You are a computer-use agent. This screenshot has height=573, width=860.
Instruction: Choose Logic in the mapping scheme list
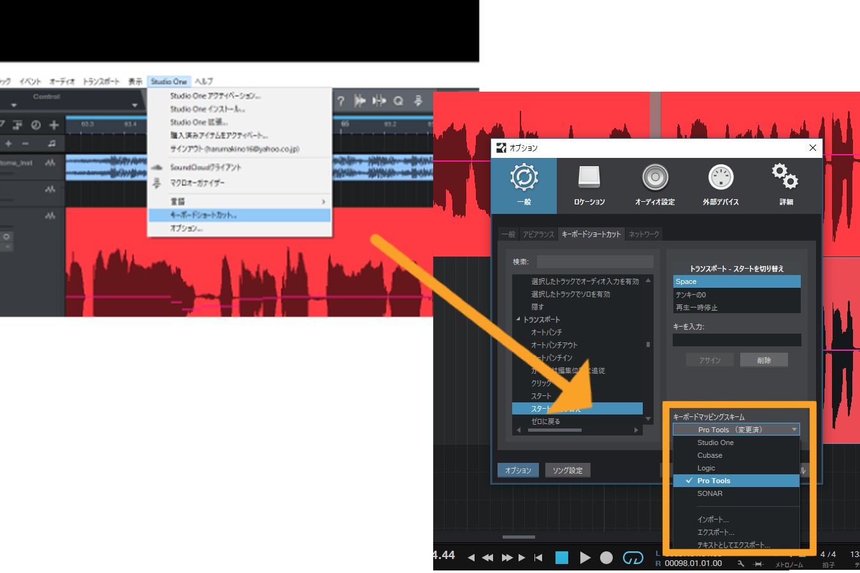pyautogui.click(x=736, y=468)
